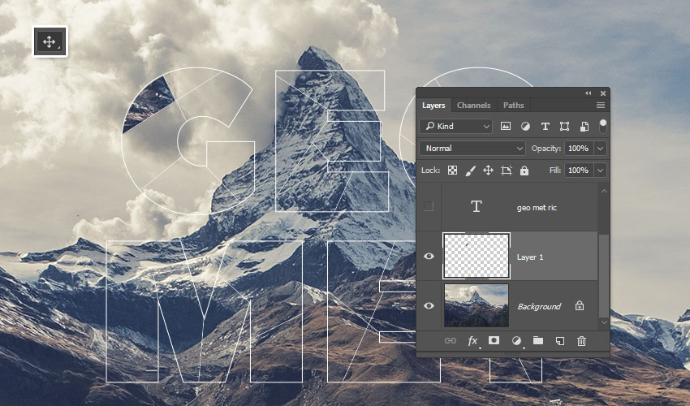Click the Background layer lock icon
Viewport: 690px width, 406px height.
(x=580, y=305)
